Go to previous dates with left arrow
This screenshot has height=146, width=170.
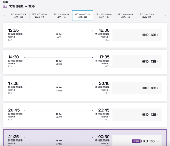point(5,16)
